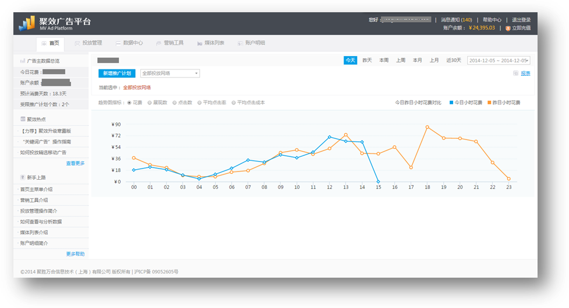The width and height of the screenshot is (569, 308).
Task: Select the 平均点击率 radio button
Action: 200,103
